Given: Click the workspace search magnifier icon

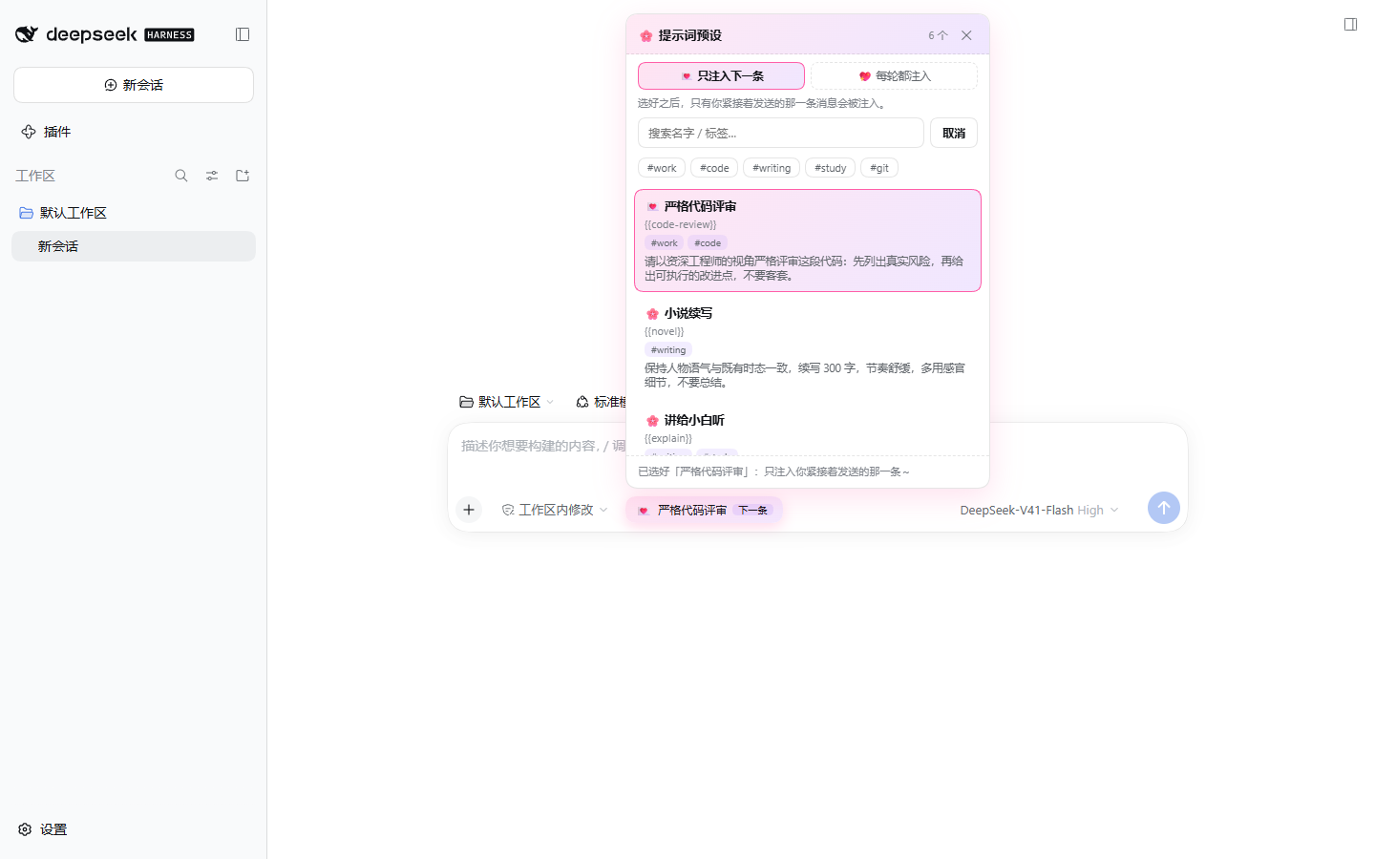Looking at the screenshot, I should pyautogui.click(x=181, y=176).
